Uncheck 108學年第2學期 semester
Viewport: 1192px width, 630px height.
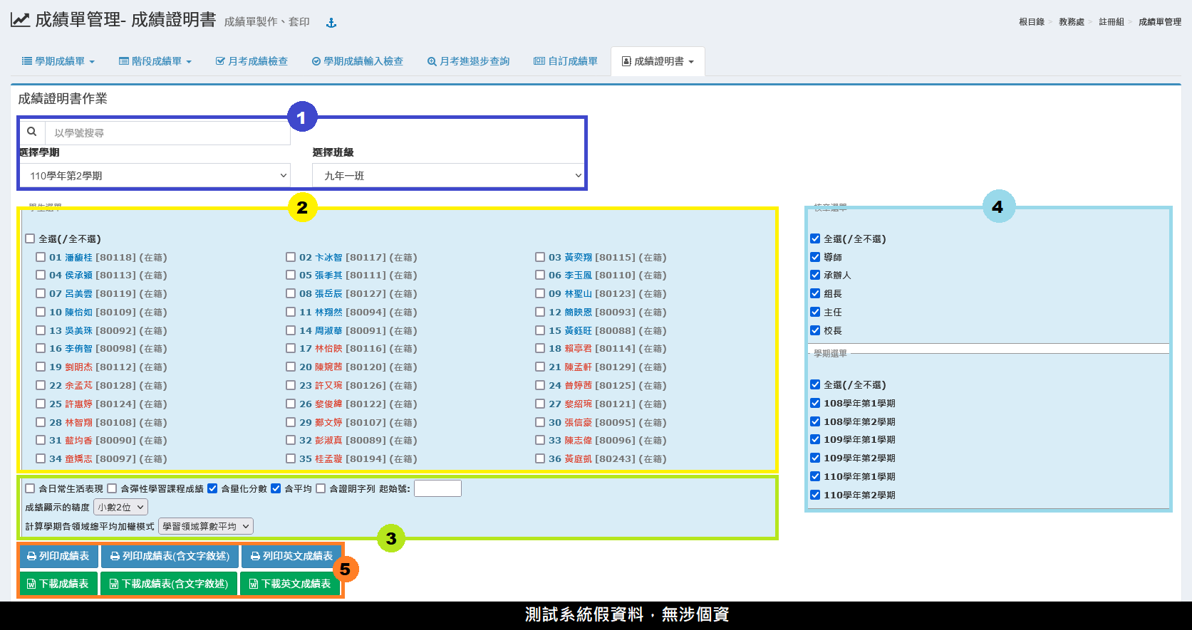(x=815, y=421)
